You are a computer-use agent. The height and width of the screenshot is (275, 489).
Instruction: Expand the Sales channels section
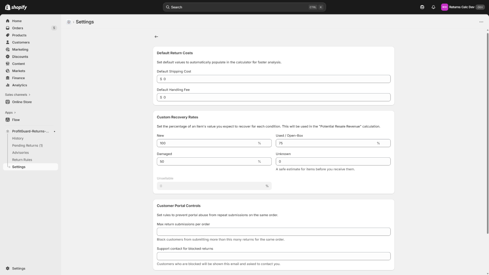pyautogui.click(x=29, y=94)
